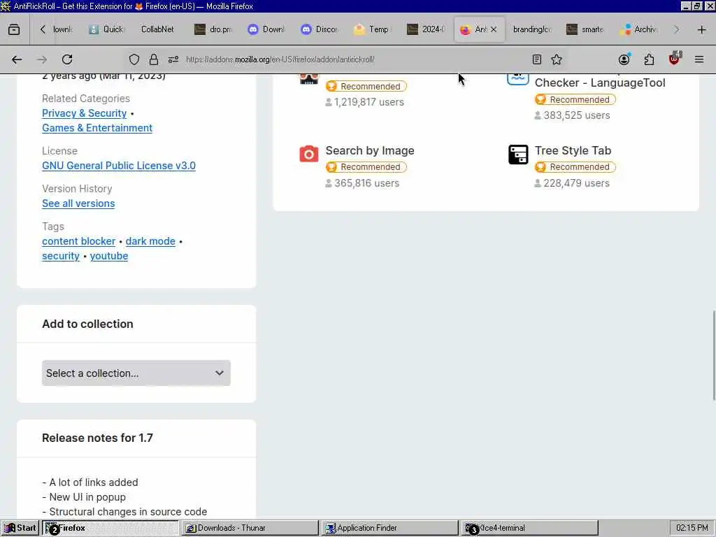Click the Tree Style Tab icon
The width and height of the screenshot is (716, 537).
click(x=518, y=155)
